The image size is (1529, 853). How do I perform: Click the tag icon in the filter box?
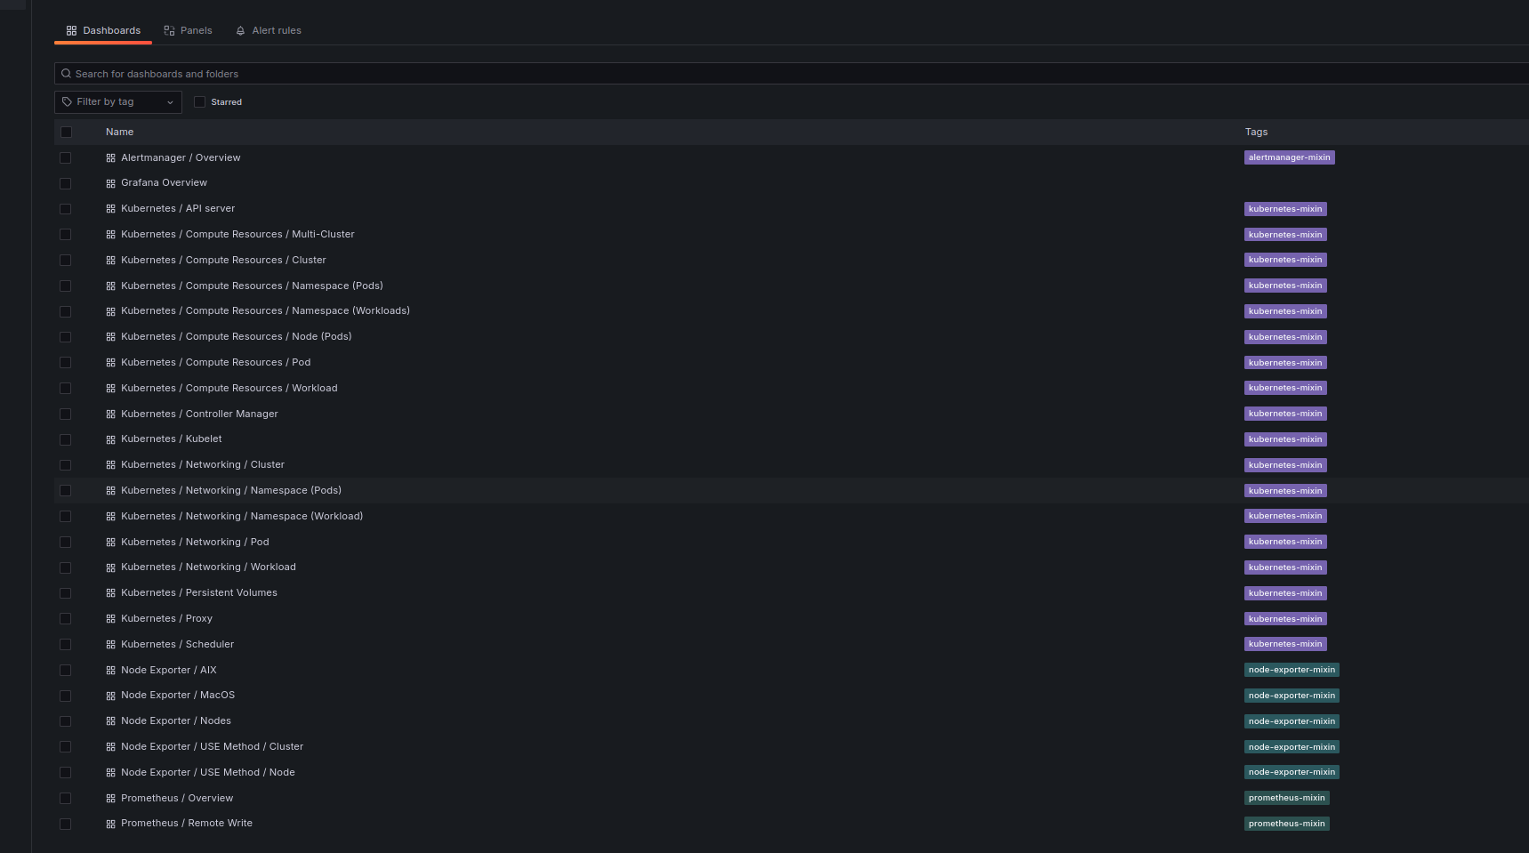click(x=67, y=102)
